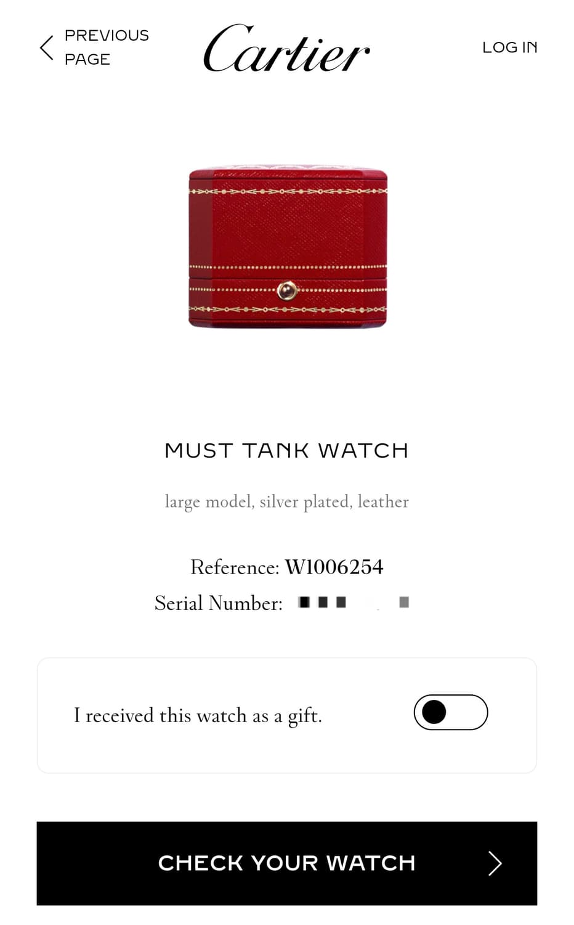Select the 'large model, silver plated, leather' description
This screenshot has height=925, width=574.
click(x=287, y=502)
